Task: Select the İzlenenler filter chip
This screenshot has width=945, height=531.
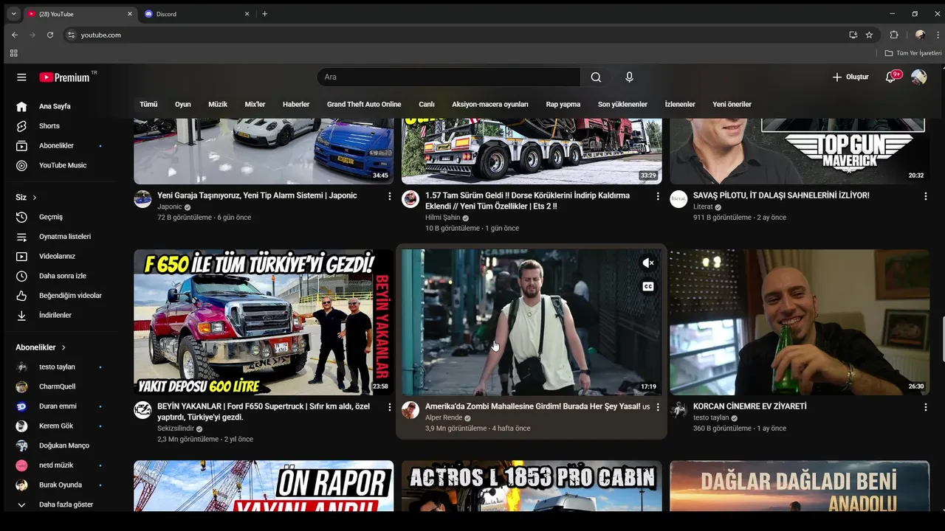Action: [x=680, y=104]
